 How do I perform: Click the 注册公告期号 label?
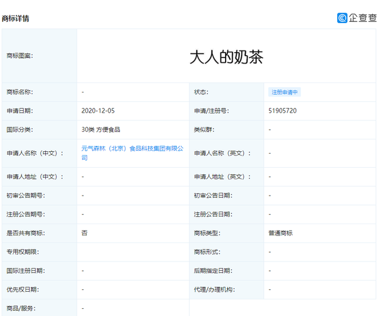26,215
